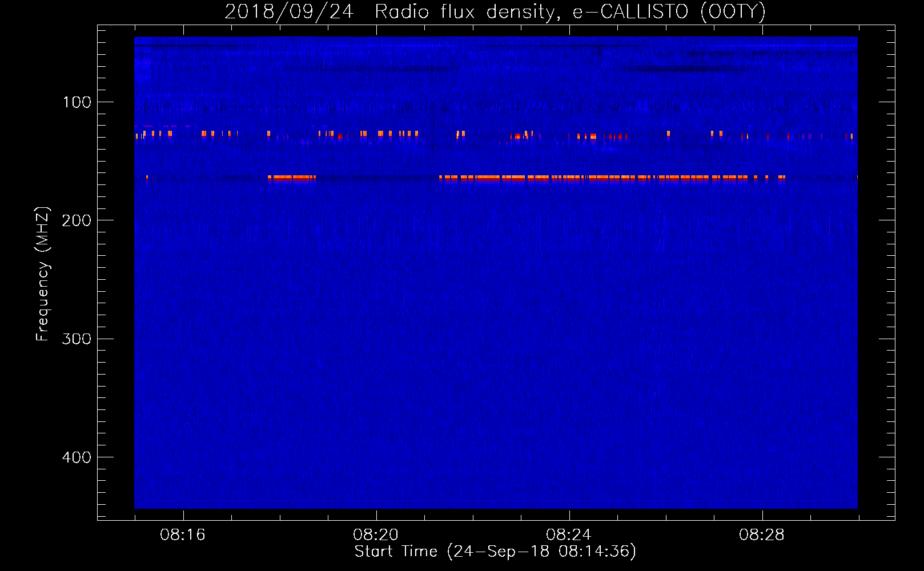Click the 08:16 time tick label
This screenshot has height=571, width=924.
pos(183,535)
